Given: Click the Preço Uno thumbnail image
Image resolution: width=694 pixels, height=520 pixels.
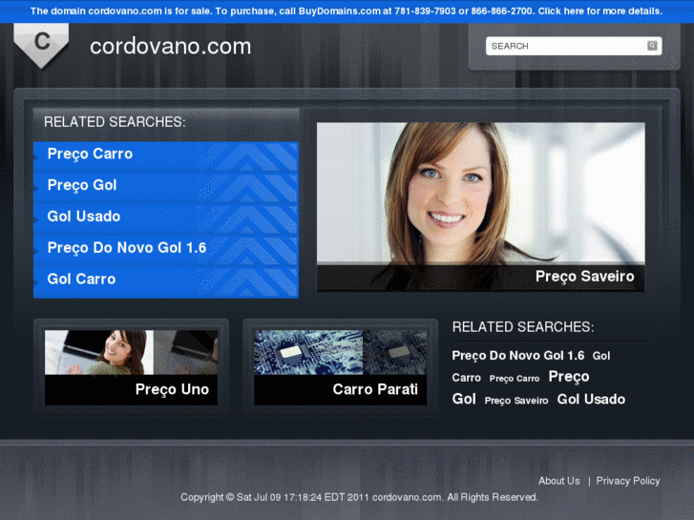Looking at the screenshot, I should [x=131, y=352].
